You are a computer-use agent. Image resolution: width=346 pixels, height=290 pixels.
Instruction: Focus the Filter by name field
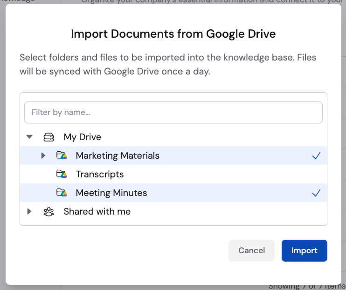pyautogui.click(x=173, y=112)
